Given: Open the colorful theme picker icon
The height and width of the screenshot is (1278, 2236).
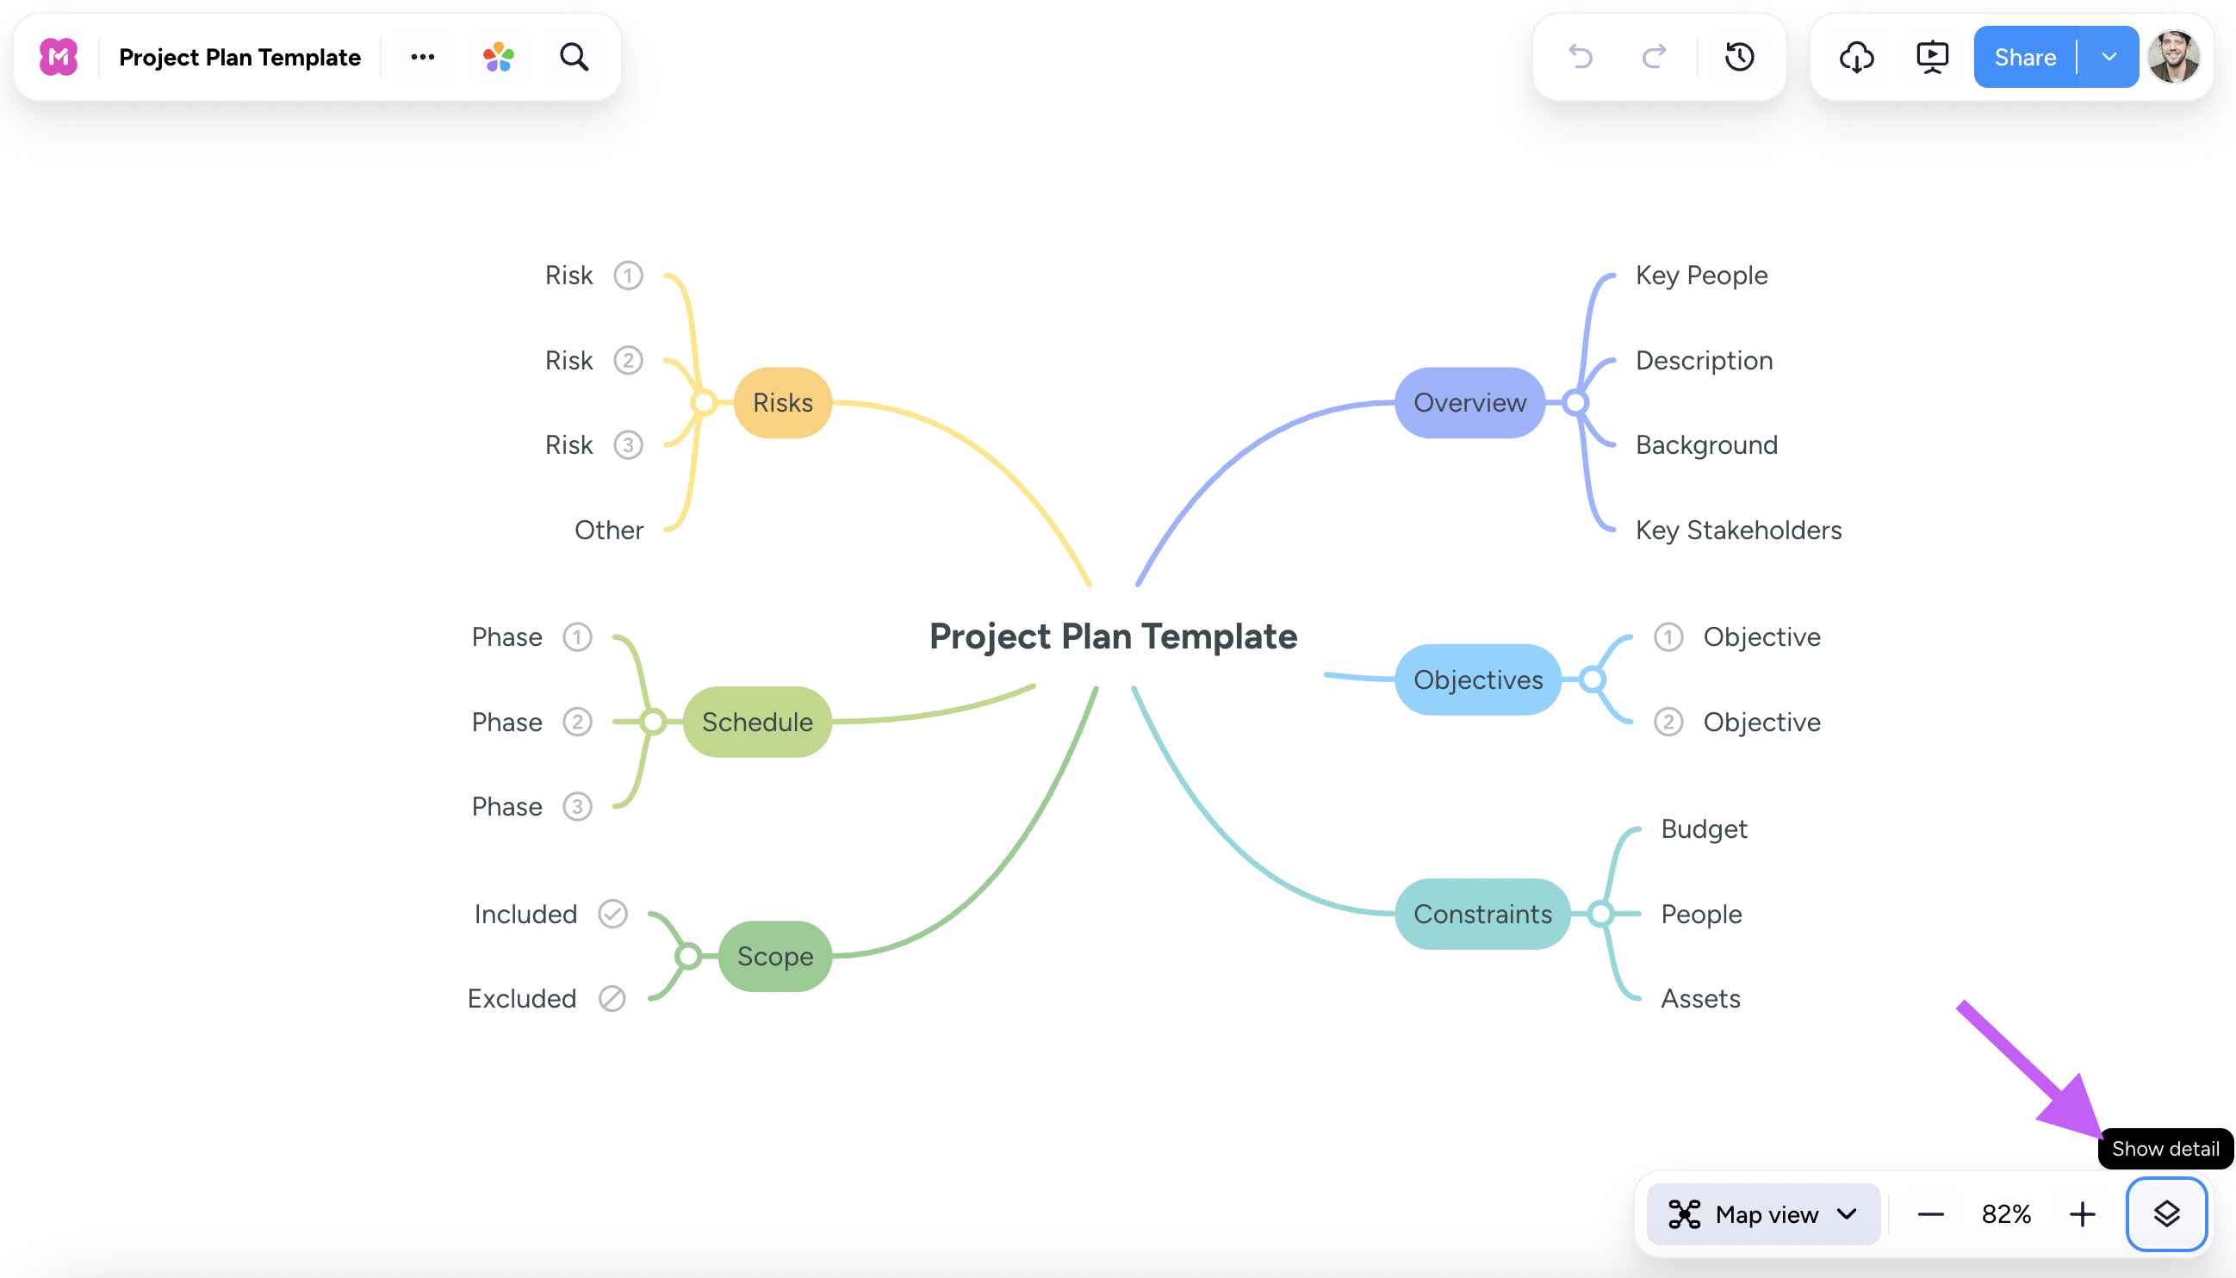Looking at the screenshot, I should click(x=499, y=57).
